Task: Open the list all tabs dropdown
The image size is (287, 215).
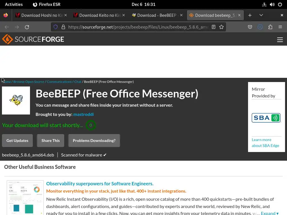Action: (x=261, y=15)
